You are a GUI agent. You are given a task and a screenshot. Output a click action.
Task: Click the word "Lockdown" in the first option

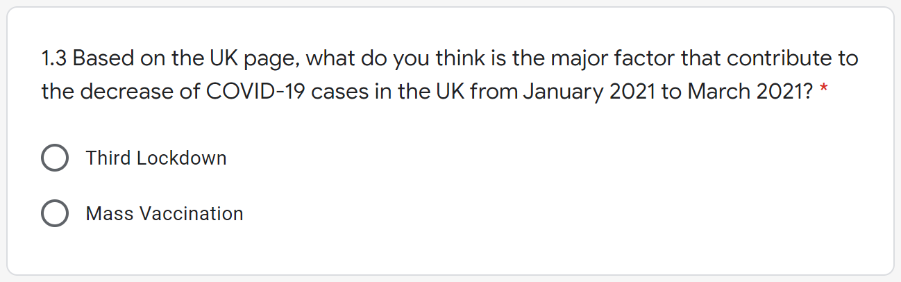coord(182,158)
